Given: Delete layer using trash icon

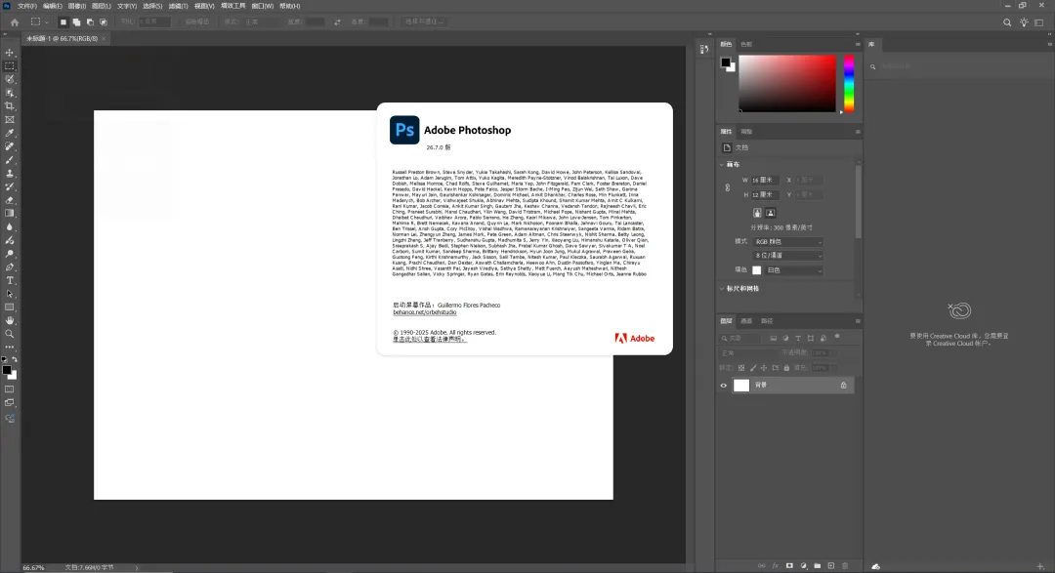Looking at the screenshot, I should tap(845, 566).
